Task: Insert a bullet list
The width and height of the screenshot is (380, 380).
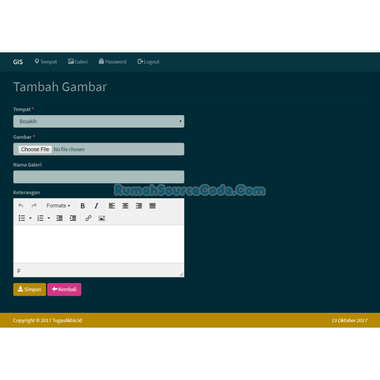Action: click(x=22, y=218)
